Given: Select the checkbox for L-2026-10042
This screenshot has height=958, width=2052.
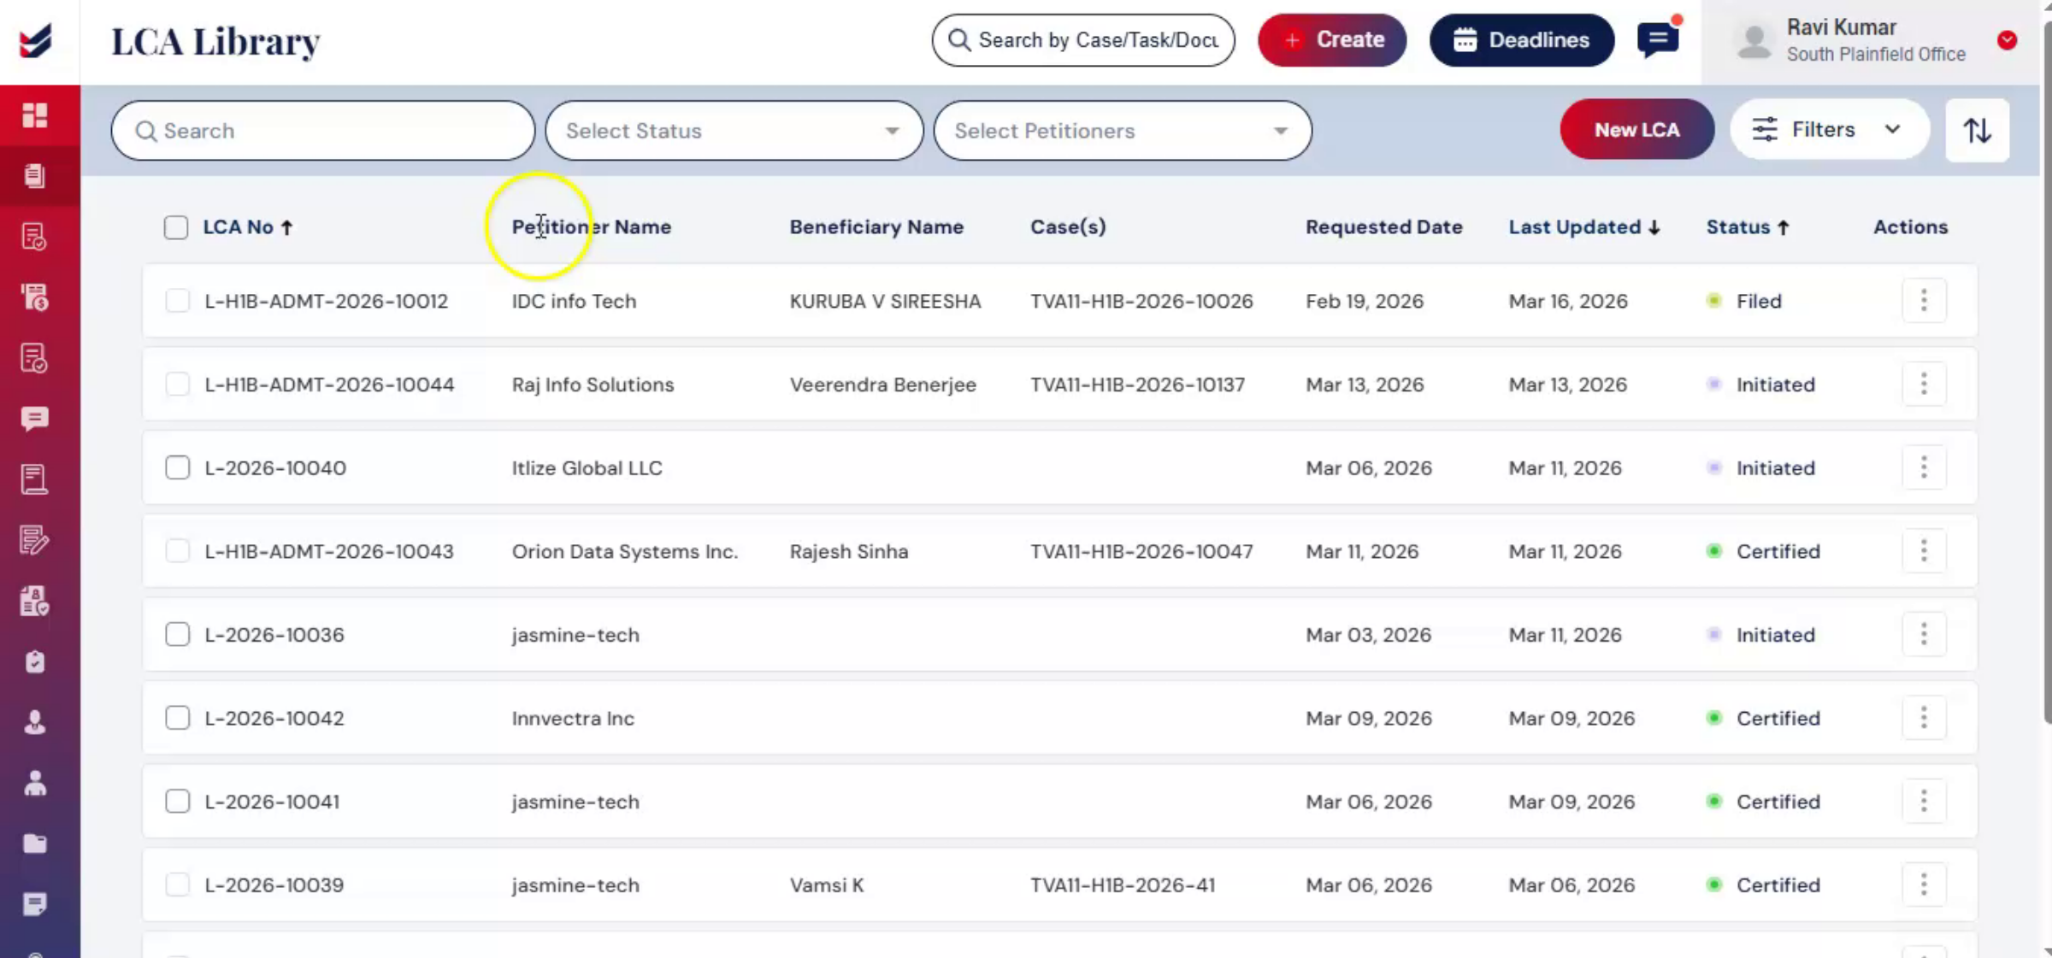Looking at the screenshot, I should coord(177,718).
